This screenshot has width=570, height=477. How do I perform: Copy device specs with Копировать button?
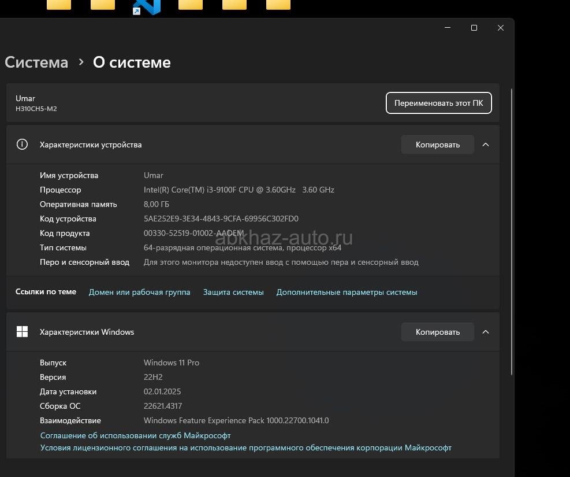coord(437,145)
